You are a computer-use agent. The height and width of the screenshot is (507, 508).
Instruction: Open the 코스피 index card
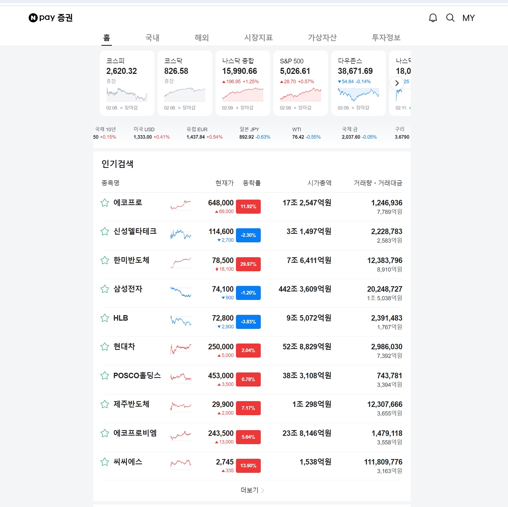pos(127,83)
